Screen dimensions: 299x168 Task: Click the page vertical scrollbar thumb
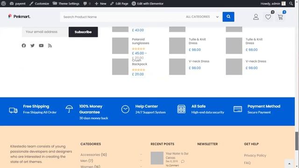297,141
